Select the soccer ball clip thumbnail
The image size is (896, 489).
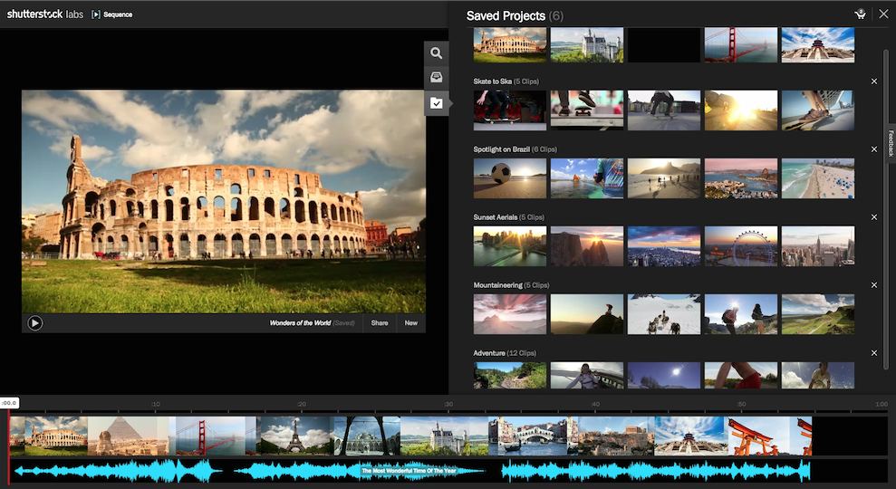pyautogui.click(x=509, y=178)
